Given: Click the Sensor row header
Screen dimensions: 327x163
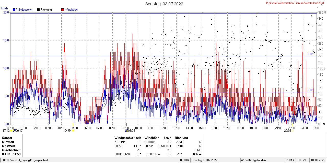Looking at the screenshot, I should pos(7,138).
